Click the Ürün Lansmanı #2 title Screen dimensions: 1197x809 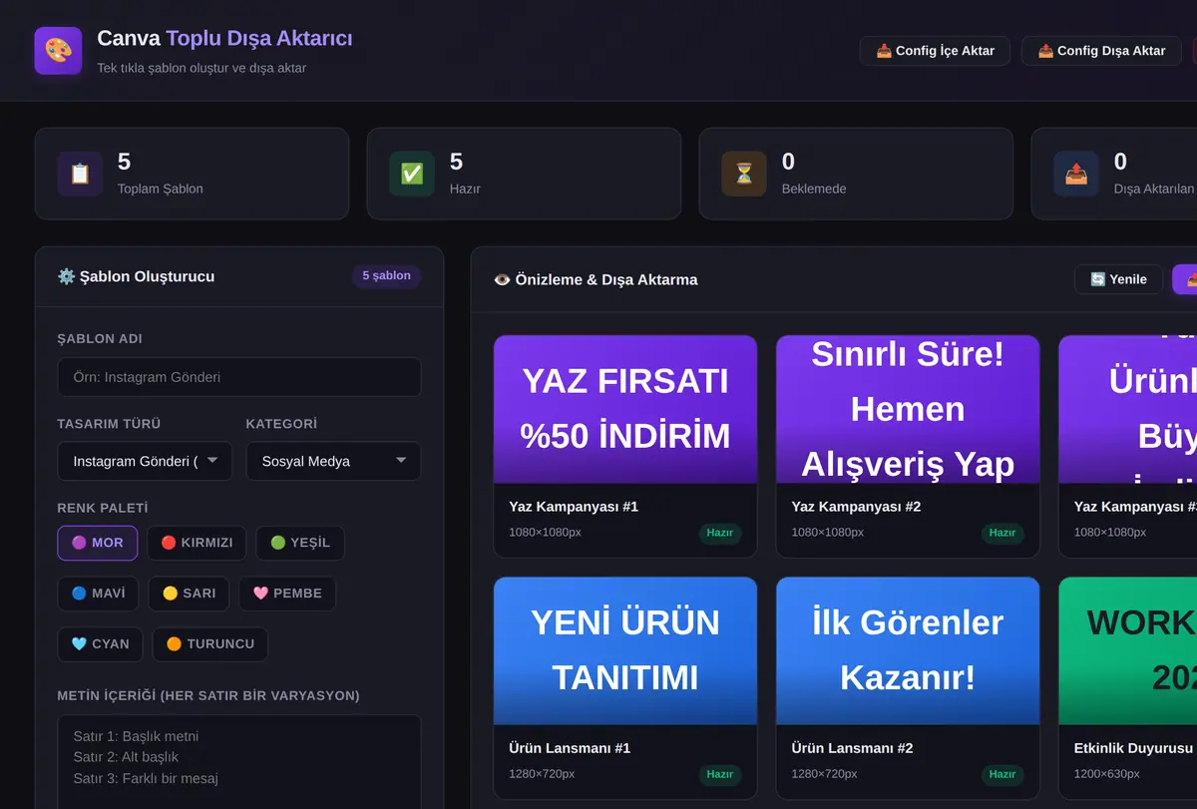(x=852, y=748)
